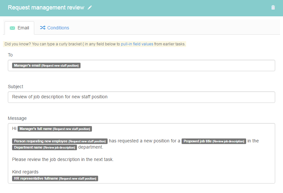Open the pull-in field values link
Image resolution: width=283 pixels, height=193 pixels.
point(137,44)
